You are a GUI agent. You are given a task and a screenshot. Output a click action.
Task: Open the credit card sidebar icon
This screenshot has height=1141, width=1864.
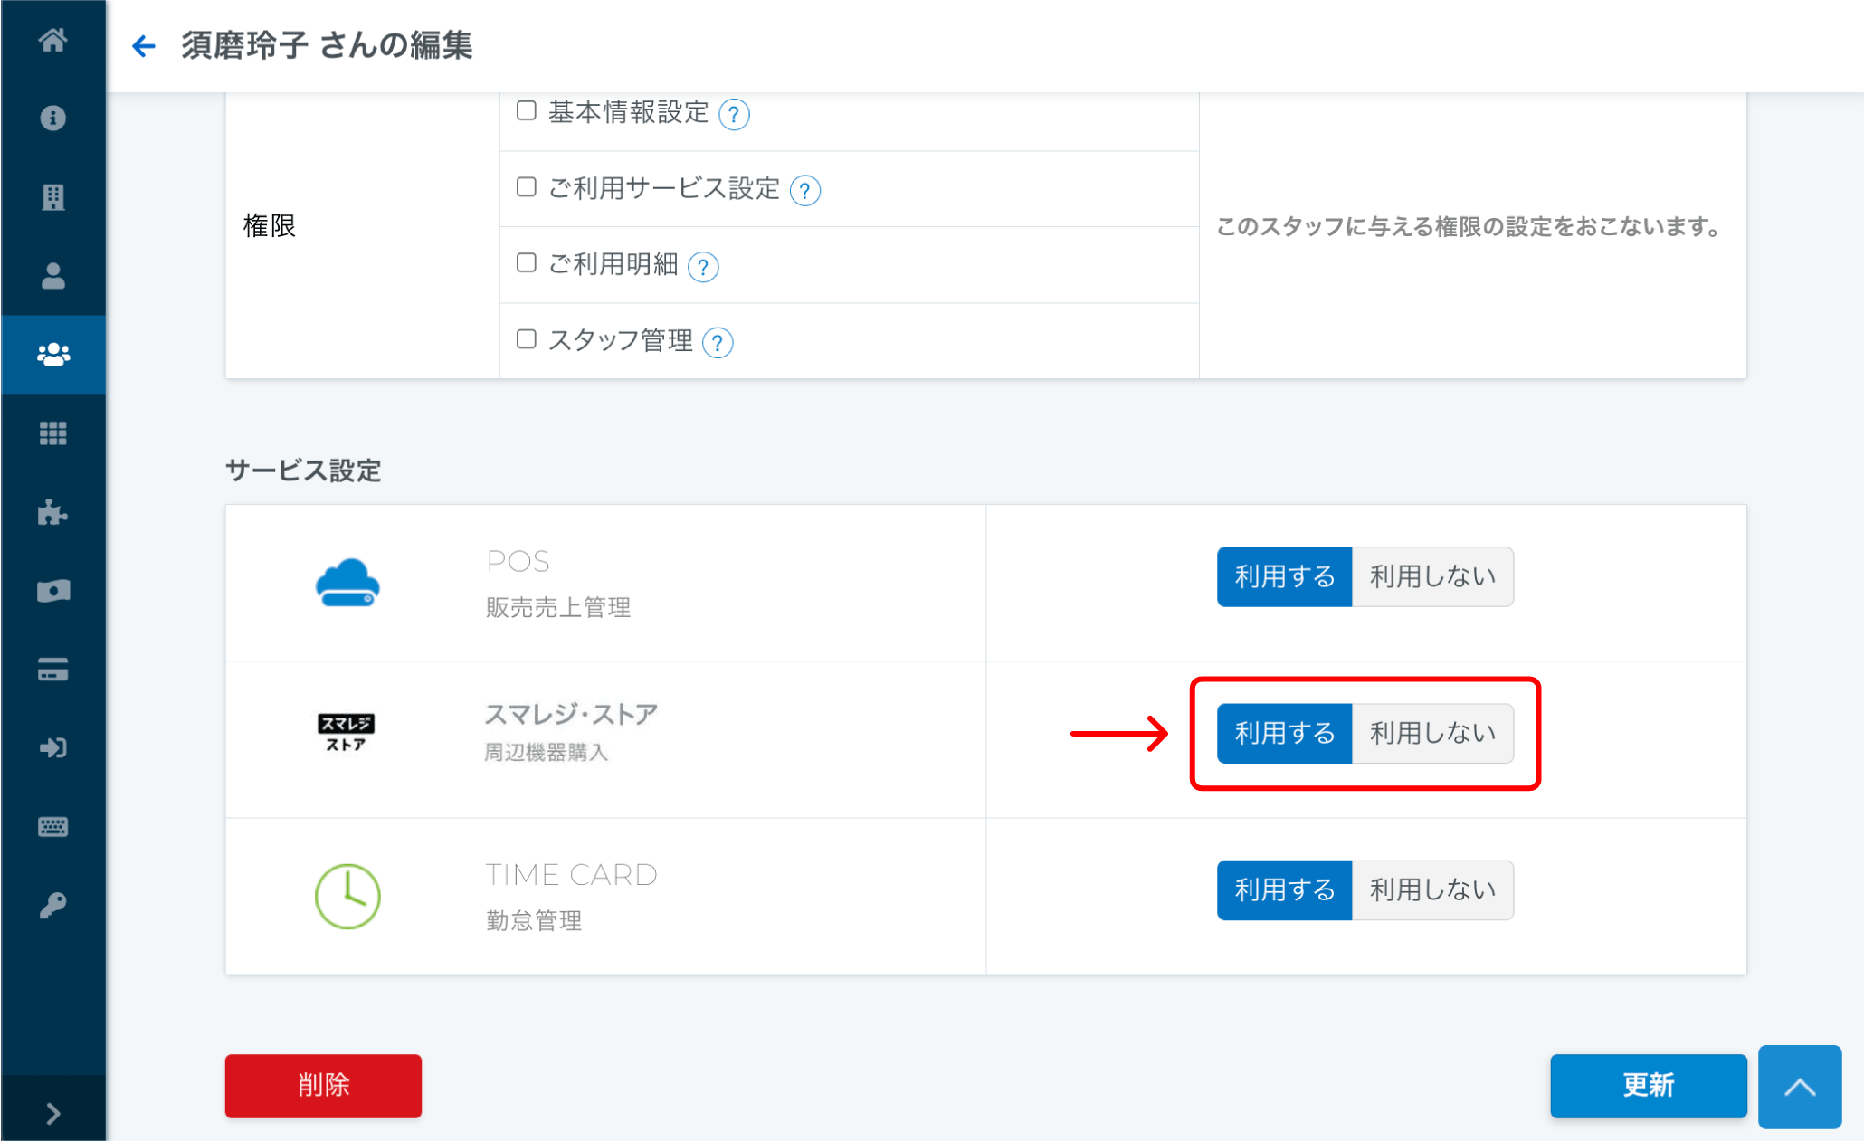pyautogui.click(x=52, y=670)
